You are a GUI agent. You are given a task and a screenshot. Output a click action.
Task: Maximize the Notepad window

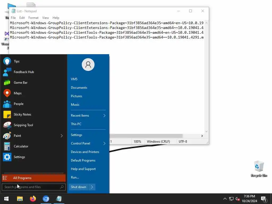(x=190, y=11)
